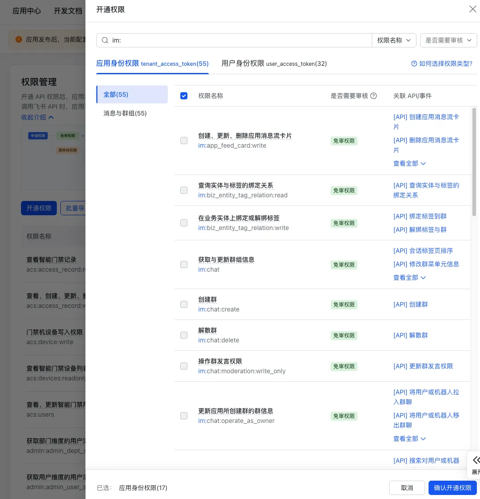
Task: Click 门禁机设备写入权限 in background list
Action: (55, 332)
